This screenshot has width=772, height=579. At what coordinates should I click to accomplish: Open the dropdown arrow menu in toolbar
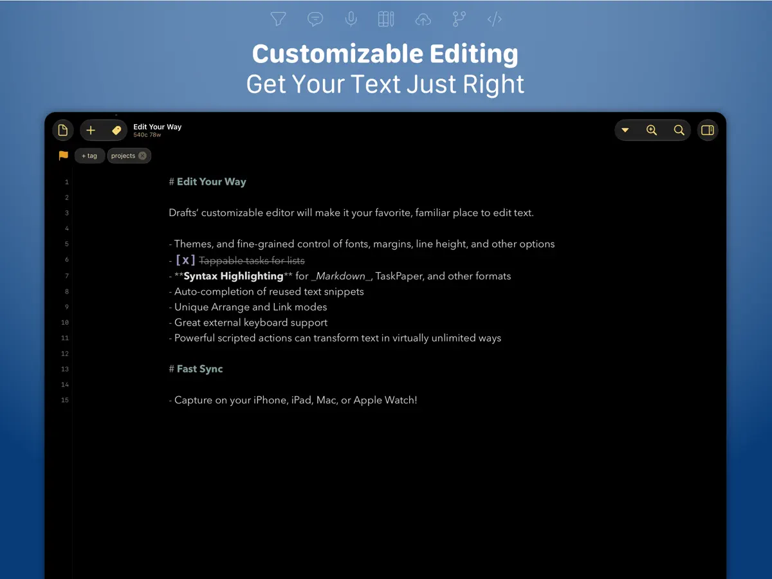(625, 131)
